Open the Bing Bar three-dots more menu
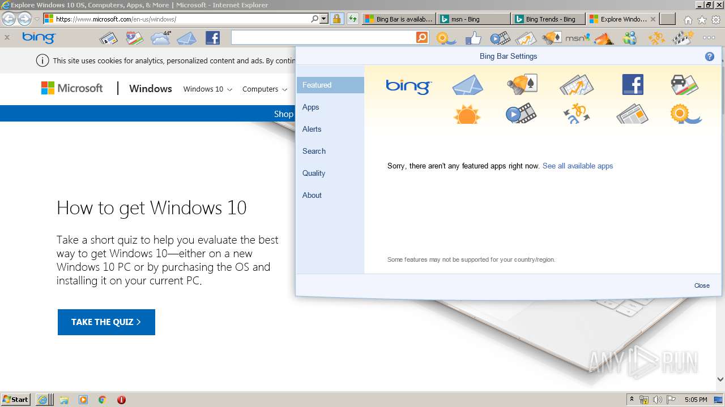The image size is (725, 407). click(709, 38)
